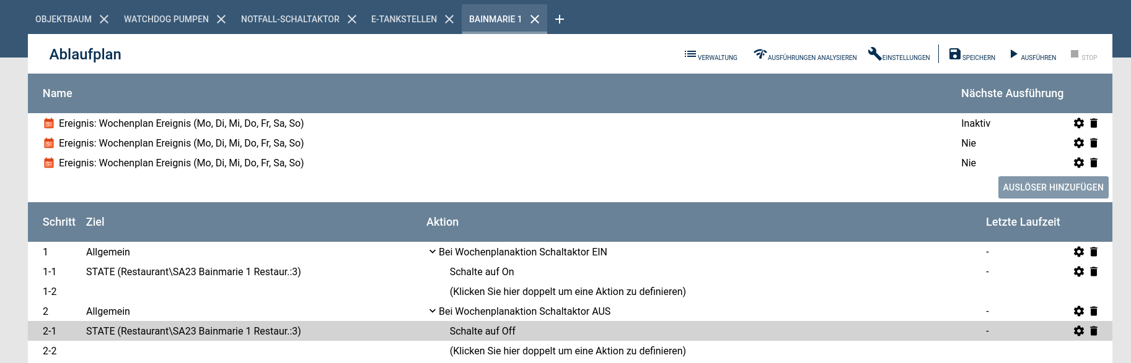
Task: Add a new tab with plus
Action: (x=560, y=19)
